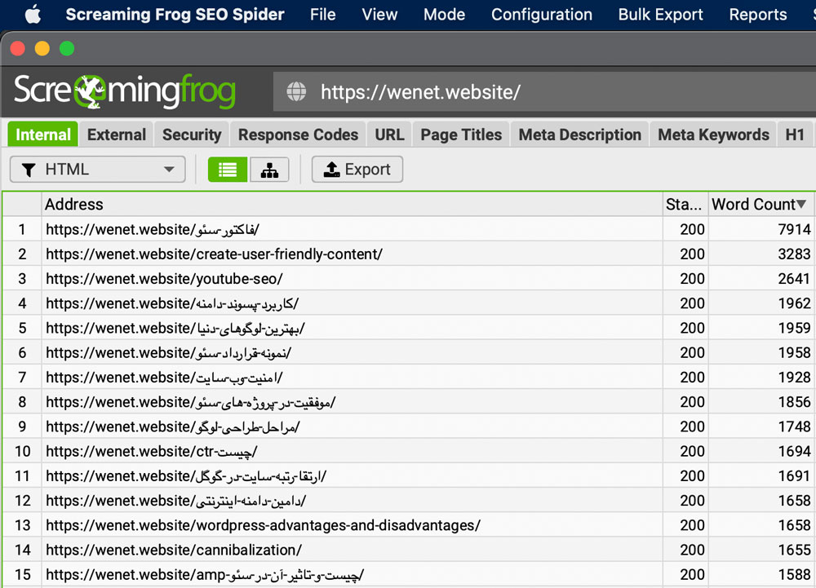The height and width of the screenshot is (588, 816).
Task: Click status code 200 in row 6
Action: (x=692, y=352)
